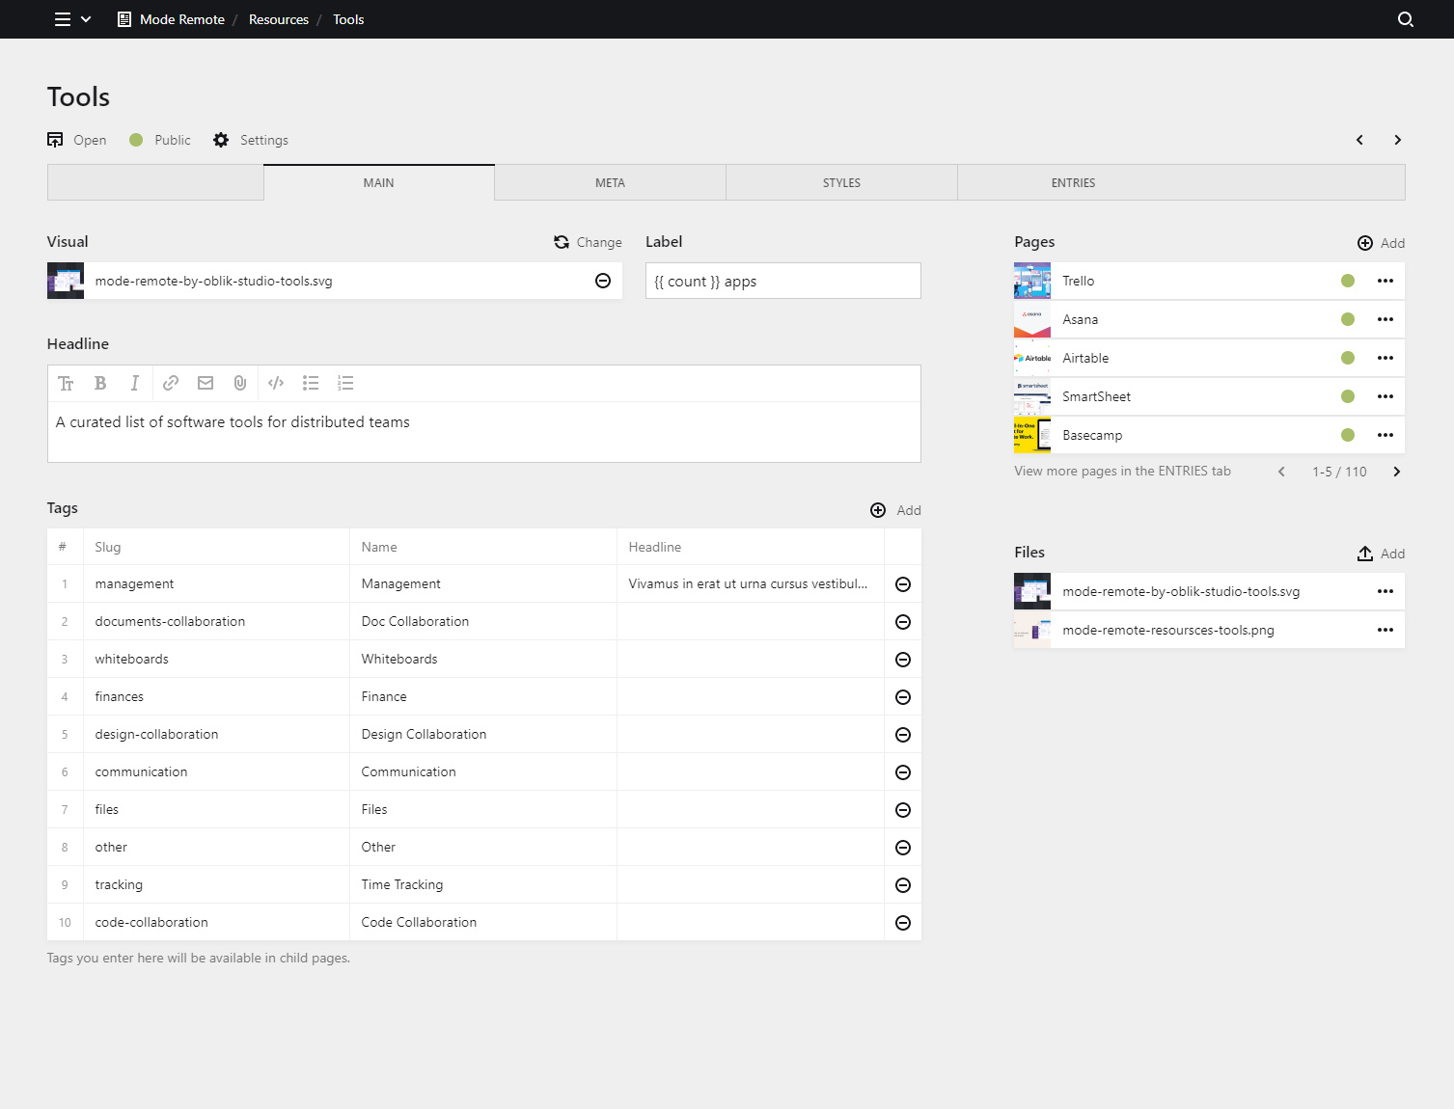
Task: Create a numbered list in the Headline field
Action: [345, 383]
